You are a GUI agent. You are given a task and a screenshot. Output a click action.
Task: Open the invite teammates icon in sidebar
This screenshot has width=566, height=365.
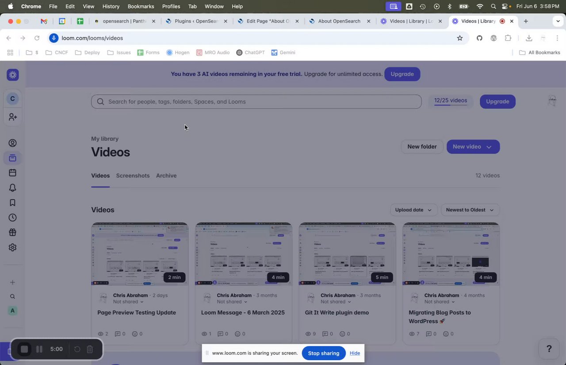12,117
